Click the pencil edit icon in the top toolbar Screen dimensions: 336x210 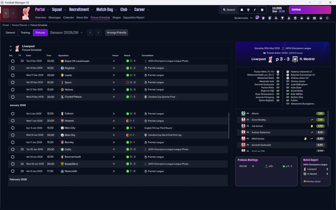254,10
